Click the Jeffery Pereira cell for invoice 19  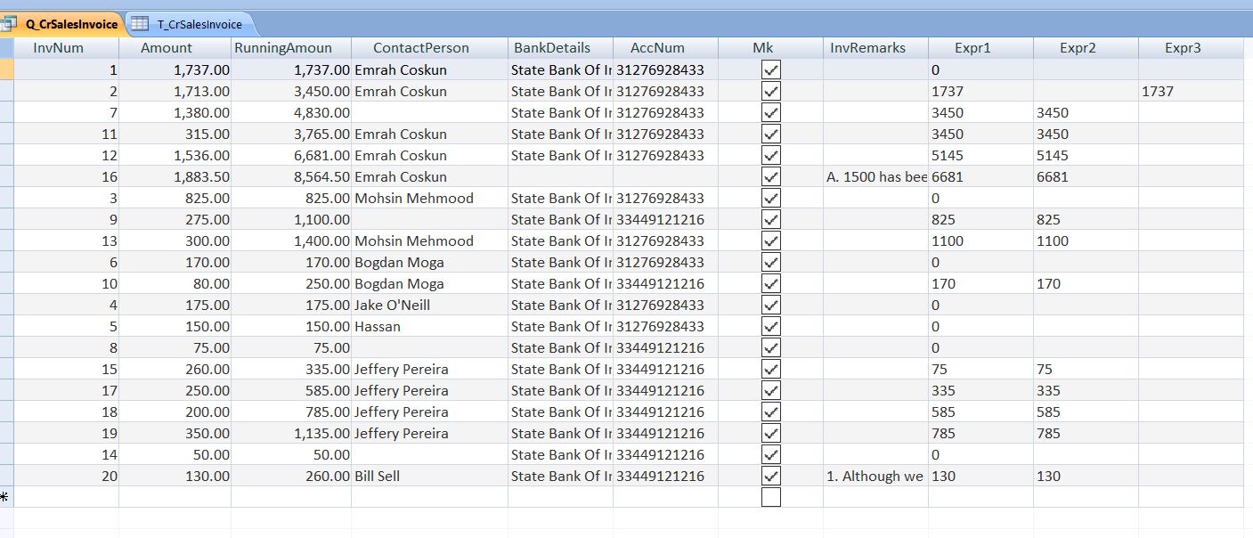tap(429, 433)
